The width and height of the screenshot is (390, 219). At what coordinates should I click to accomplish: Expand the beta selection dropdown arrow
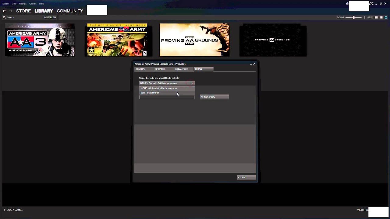[x=193, y=83]
